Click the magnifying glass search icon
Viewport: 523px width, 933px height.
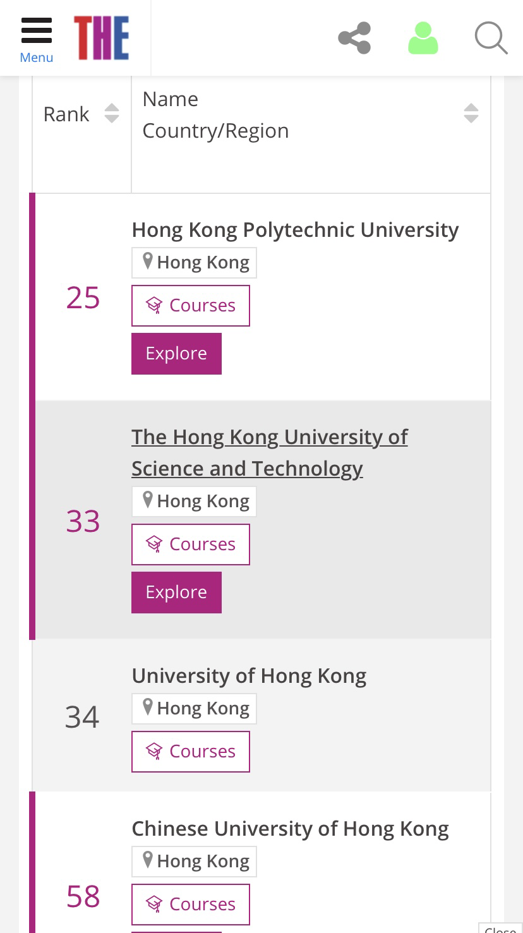(x=491, y=38)
